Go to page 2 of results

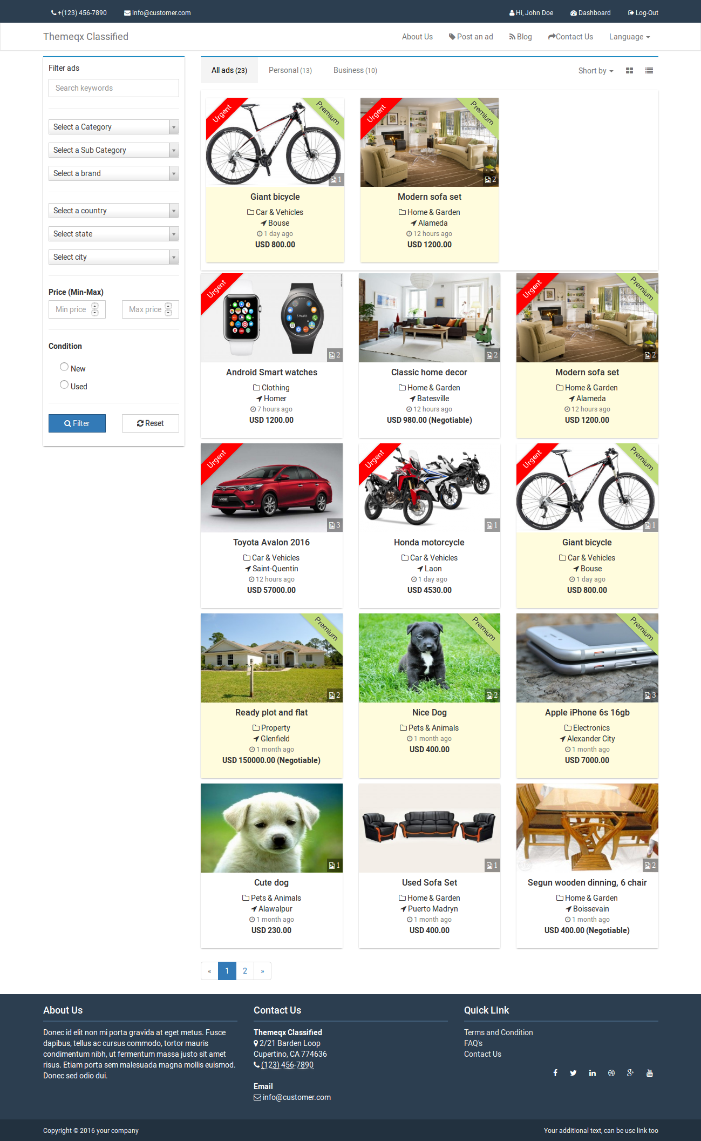pyautogui.click(x=245, y=971)
